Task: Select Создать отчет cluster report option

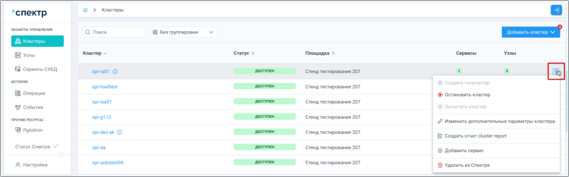Action: click(475, 136)
